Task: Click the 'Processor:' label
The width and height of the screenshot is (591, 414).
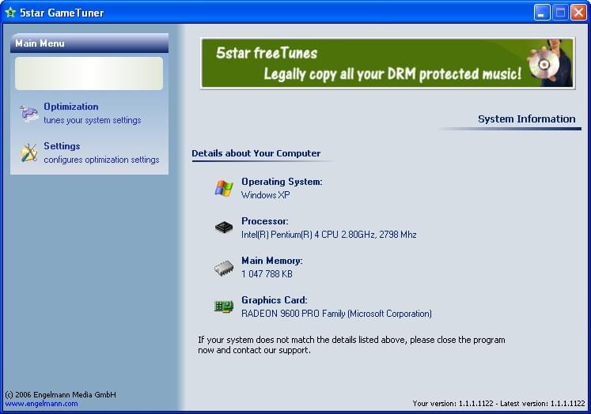Action: [x=264, y=221]
